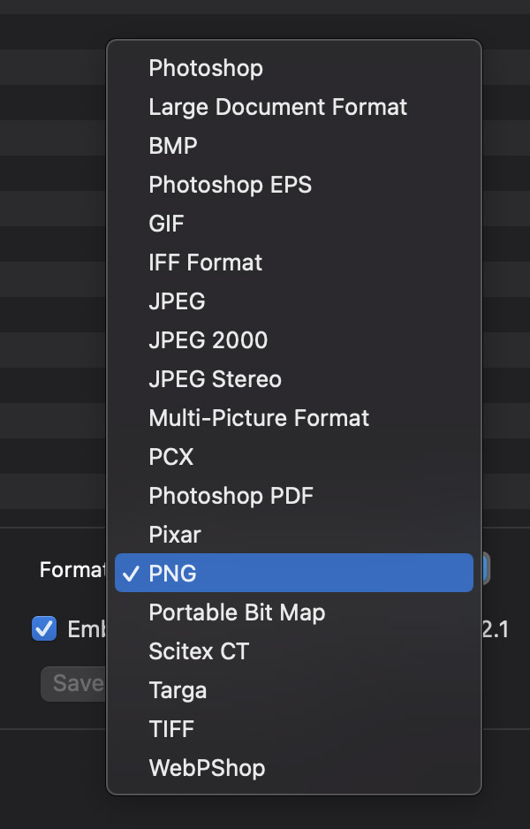This screenshot has width=530, height=829.
Task: Select BMP as the file format
Action: [173, 146]
